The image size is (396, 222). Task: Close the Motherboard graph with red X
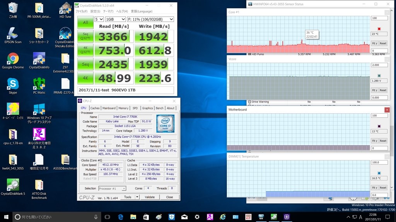(387, 109)
